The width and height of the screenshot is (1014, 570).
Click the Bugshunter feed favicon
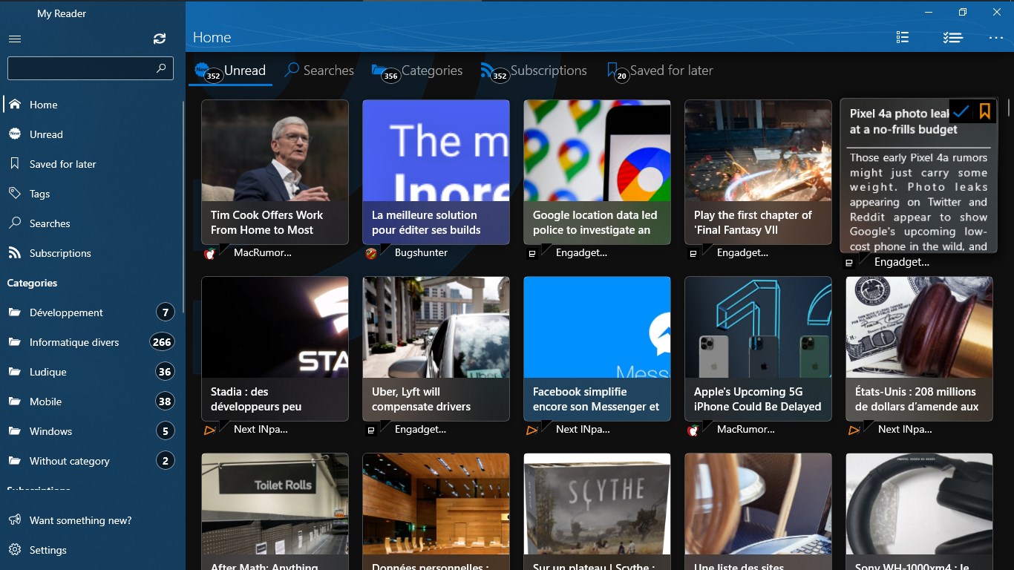(371, 253)
